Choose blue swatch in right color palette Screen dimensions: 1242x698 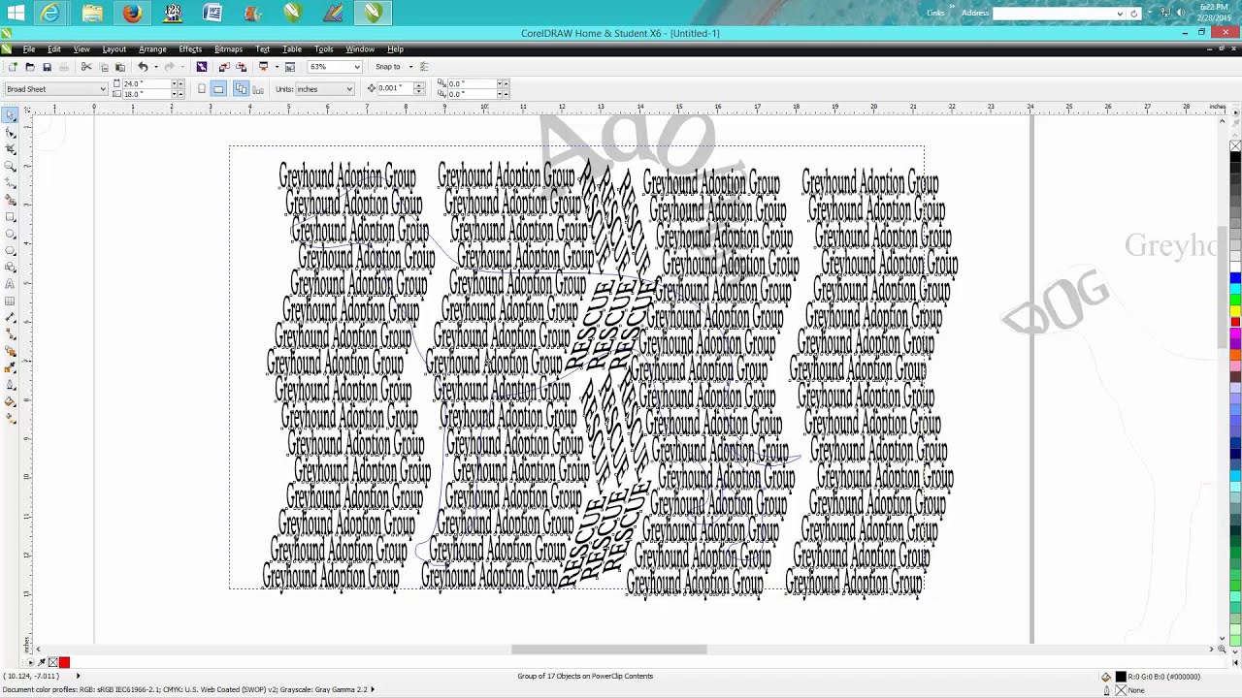[x=1235, y=278]
